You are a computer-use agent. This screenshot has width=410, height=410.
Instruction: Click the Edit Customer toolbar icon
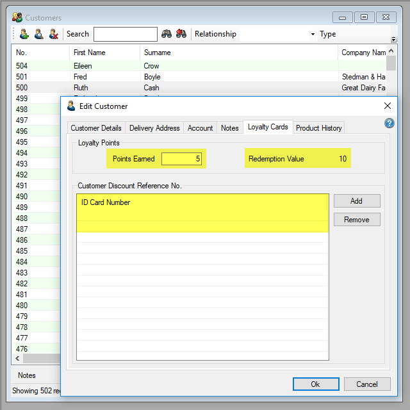point(39,34)
